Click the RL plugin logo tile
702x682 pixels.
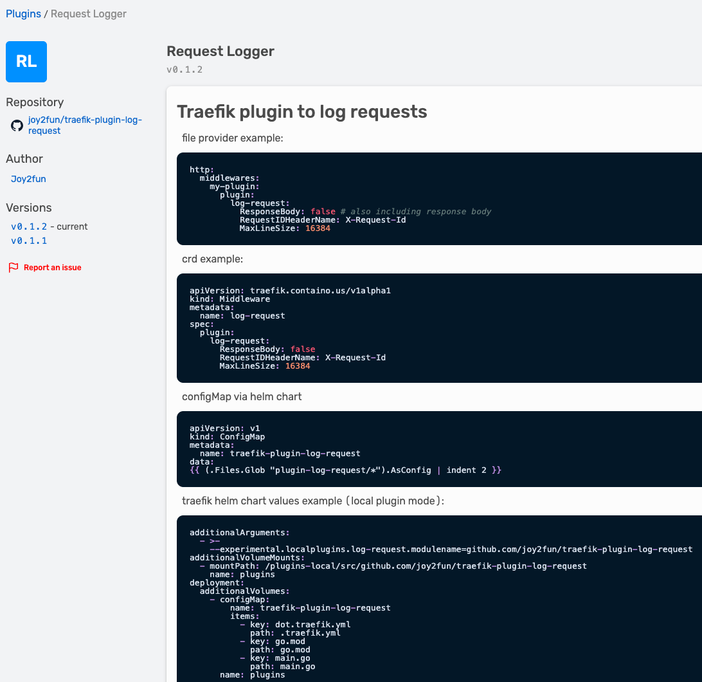pyautogui.click(x=26, y=62)
